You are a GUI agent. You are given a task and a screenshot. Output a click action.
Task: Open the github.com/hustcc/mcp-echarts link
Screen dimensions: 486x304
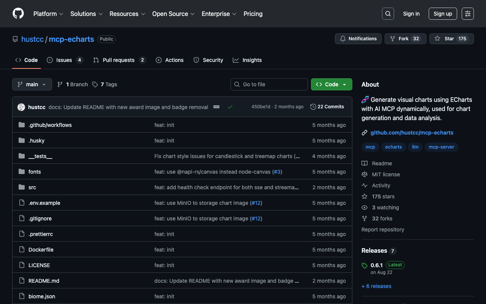pos(412,133)
